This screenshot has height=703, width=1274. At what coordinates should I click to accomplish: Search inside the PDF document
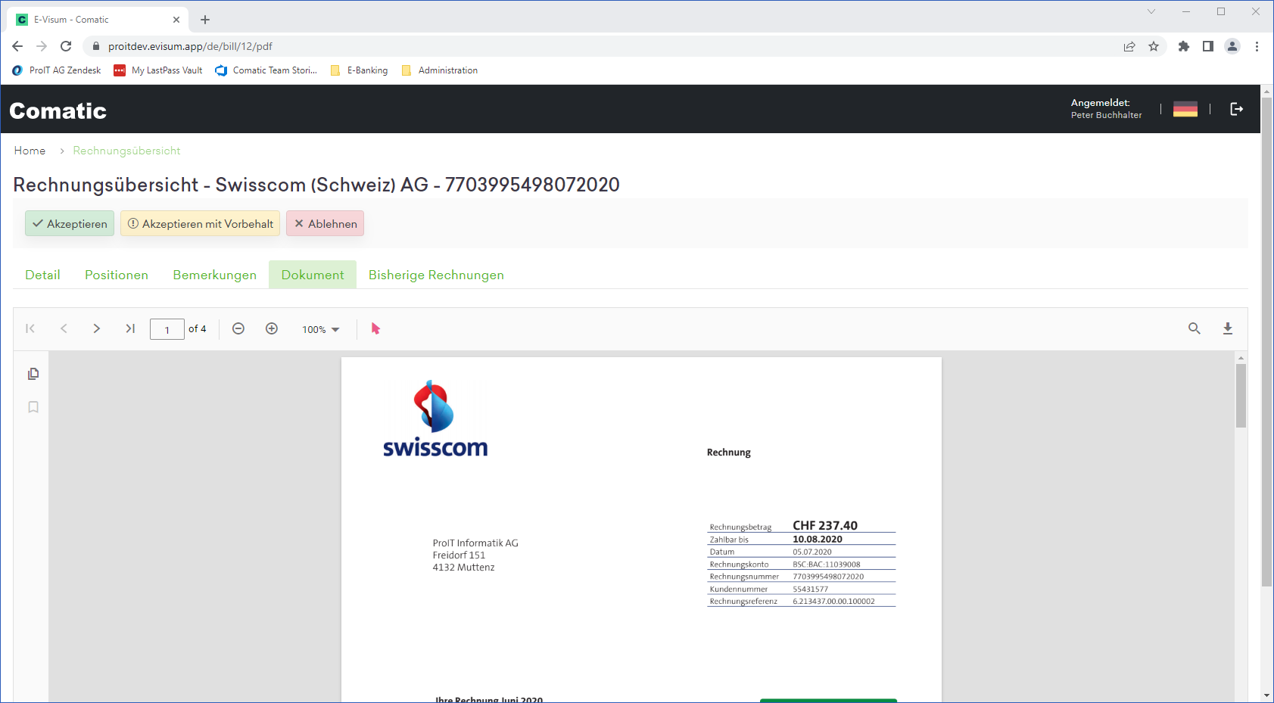tap(1195, 328)
